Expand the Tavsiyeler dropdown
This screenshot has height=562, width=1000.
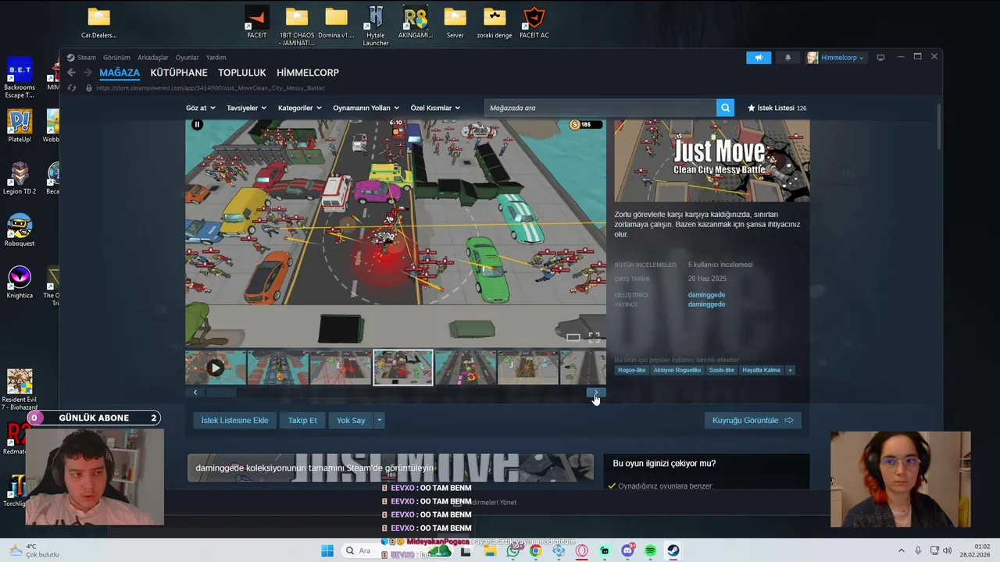point(246,108)
